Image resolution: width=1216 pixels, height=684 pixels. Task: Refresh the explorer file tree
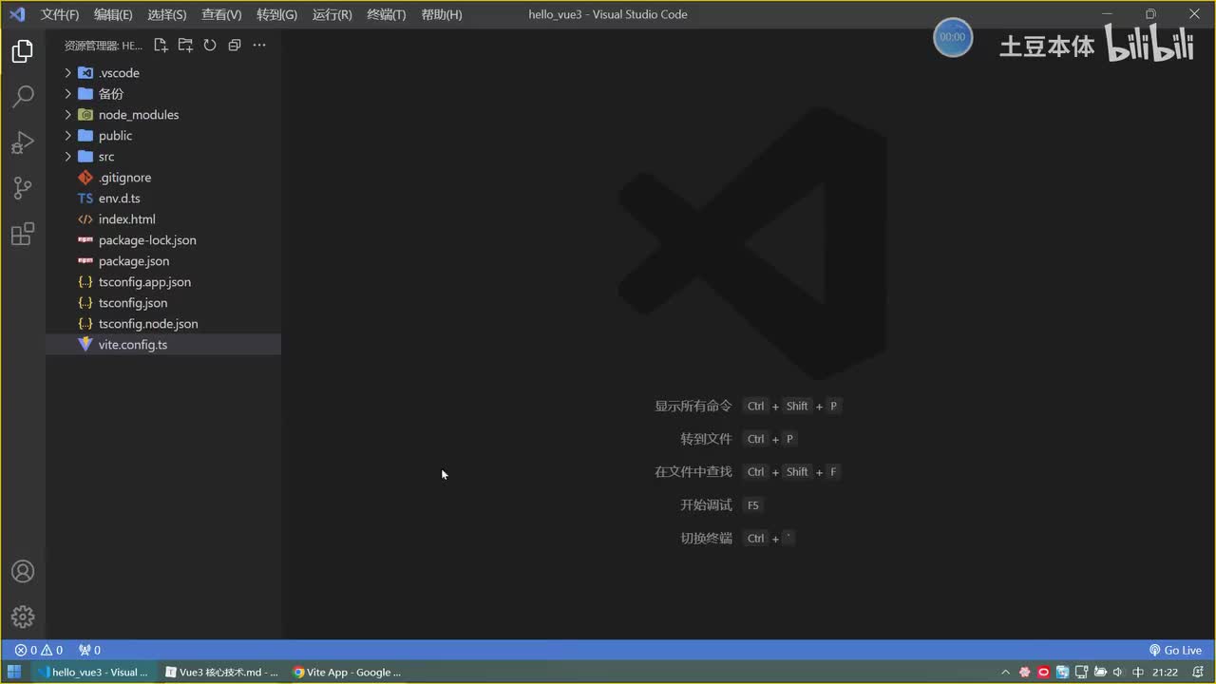coord(210,45)
